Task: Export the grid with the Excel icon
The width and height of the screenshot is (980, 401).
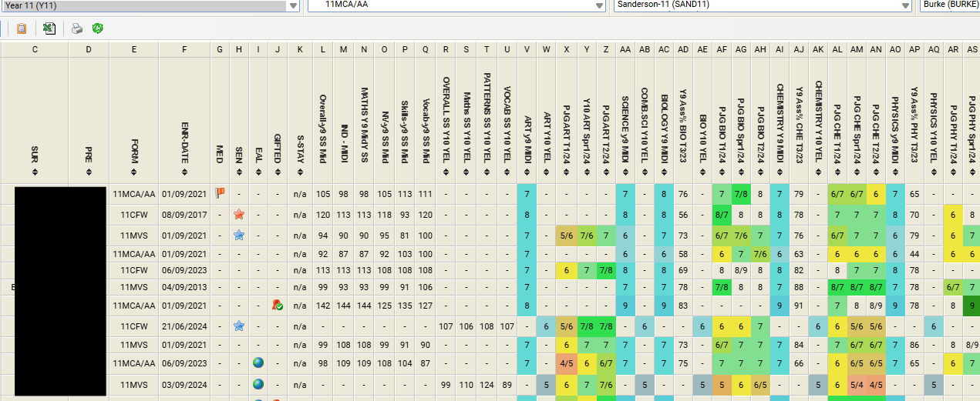Action: pyautogui.click(x=49, y=28)
